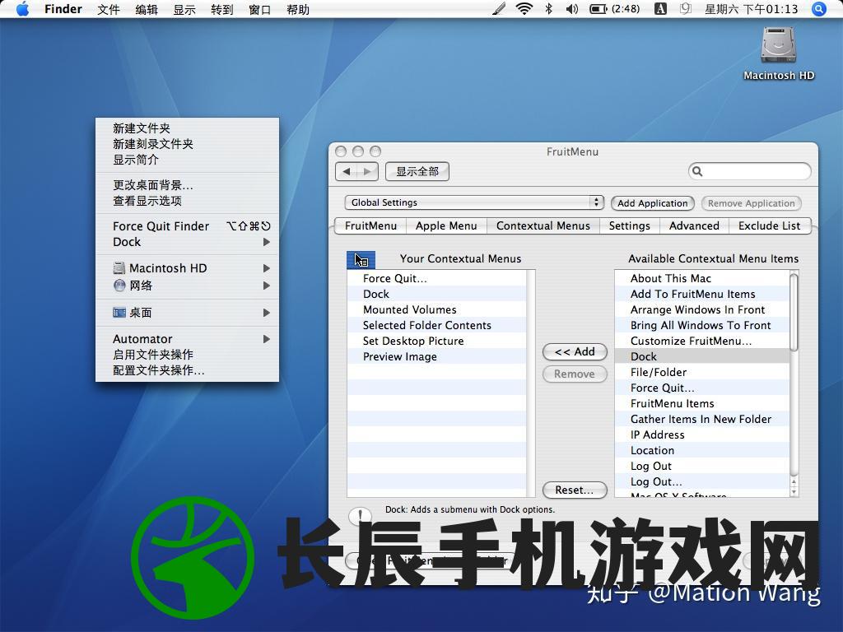
Task: Click the Remove Application button
Action: [751, 203]
